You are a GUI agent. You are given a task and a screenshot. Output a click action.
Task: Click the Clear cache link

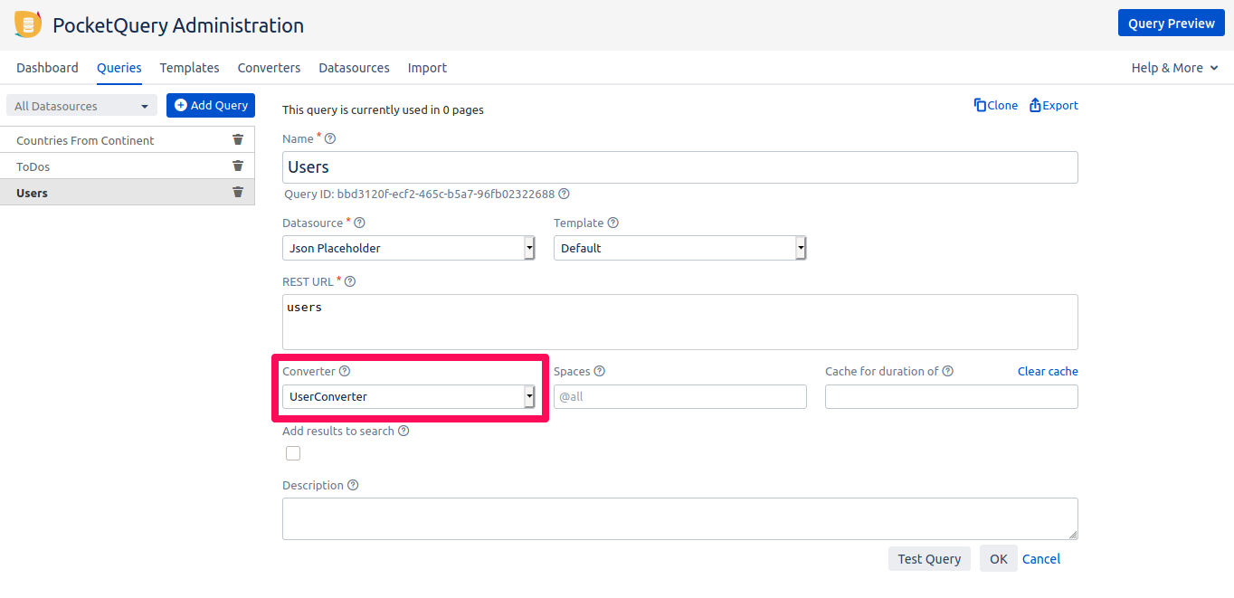point(1048,371)
